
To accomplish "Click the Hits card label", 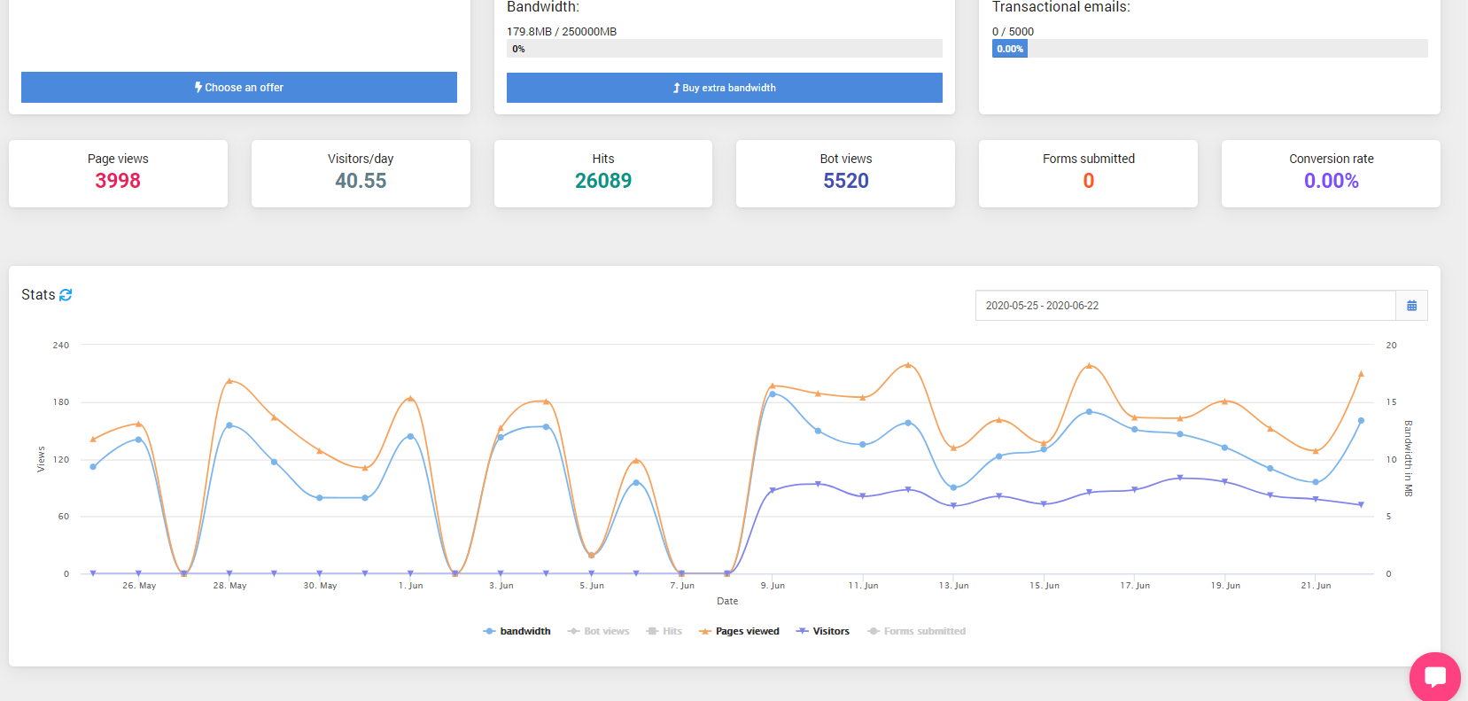I will point(603,159).
